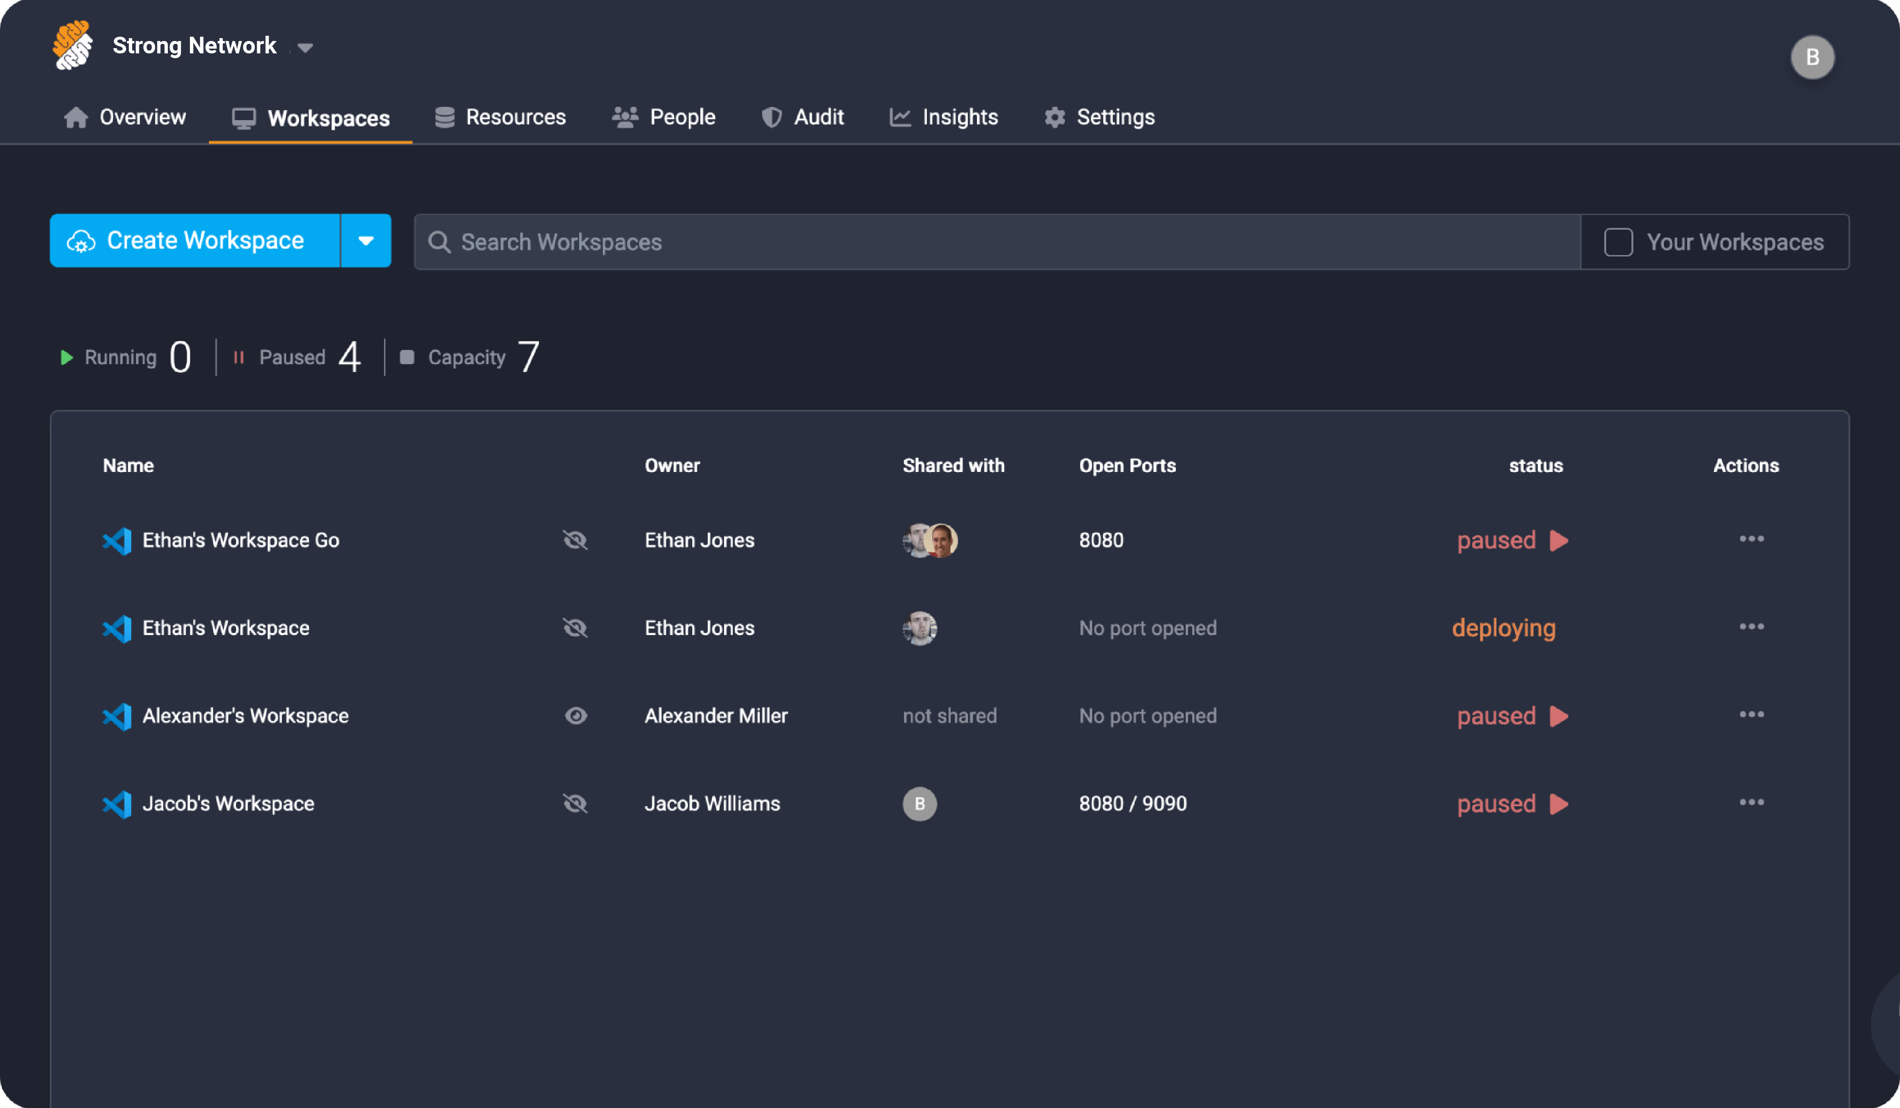The width and height of the screenshot is (1900, 1108).
Task: Open the Overview tab home icon
Action: coord(76,117)
